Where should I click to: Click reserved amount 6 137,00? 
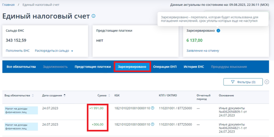(x=194, y=40)
